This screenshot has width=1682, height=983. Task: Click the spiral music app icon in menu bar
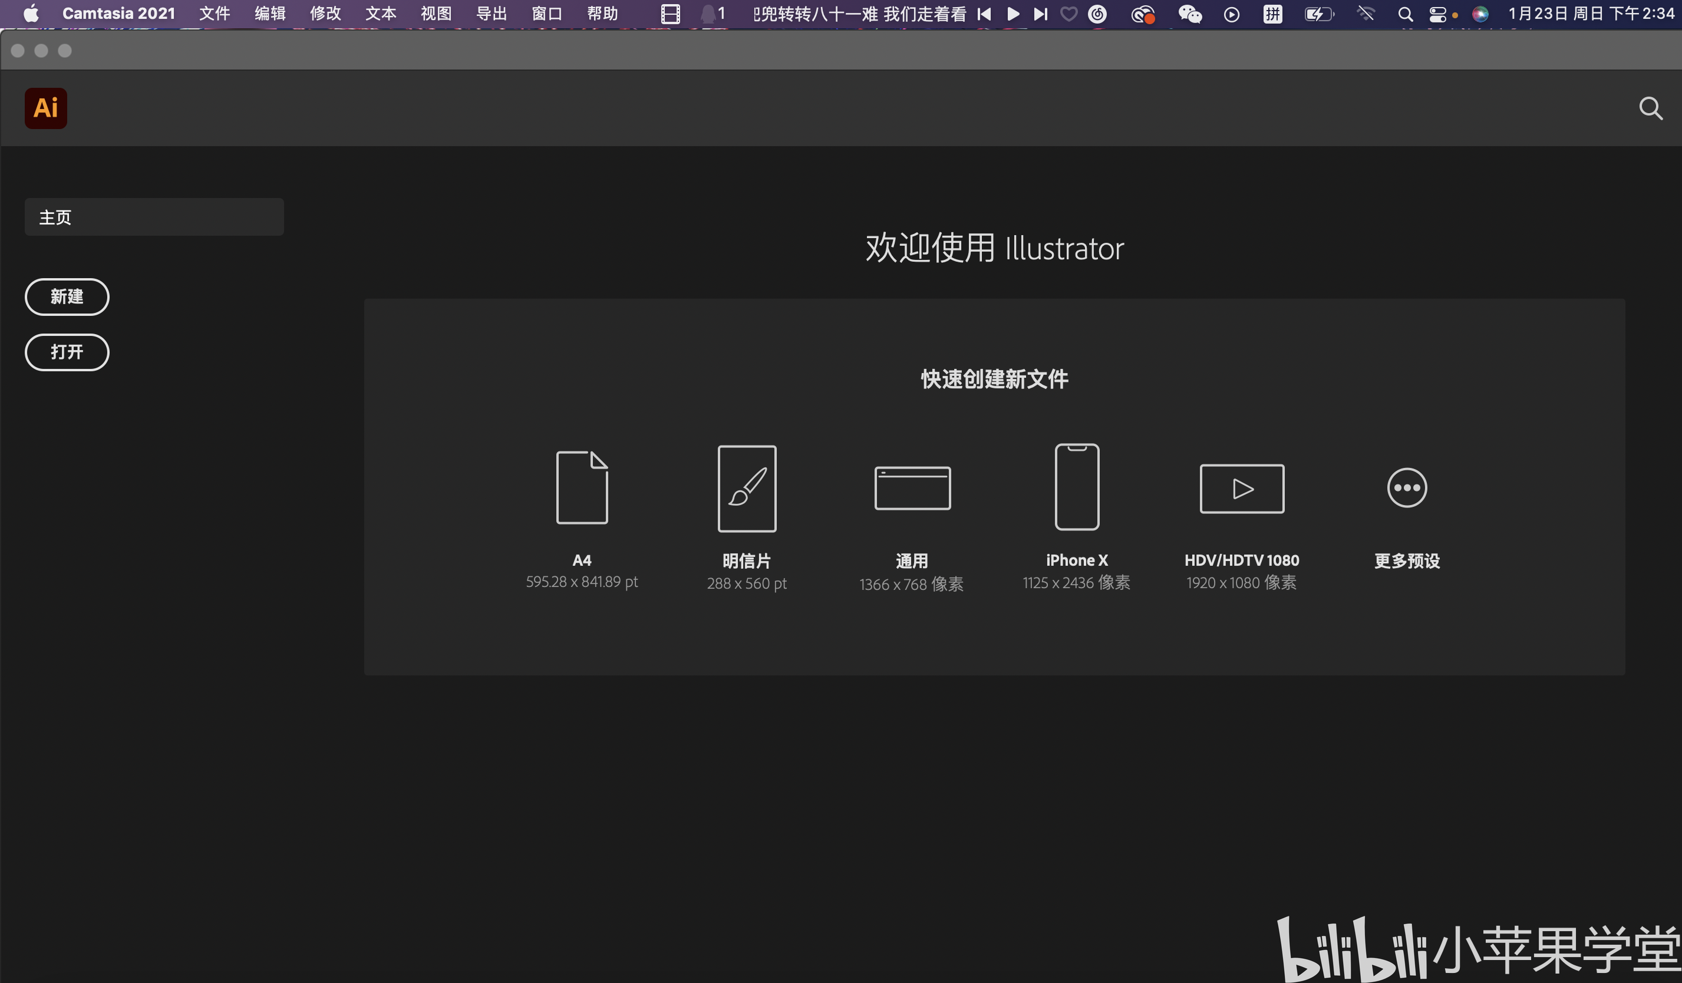[1097, 14]
